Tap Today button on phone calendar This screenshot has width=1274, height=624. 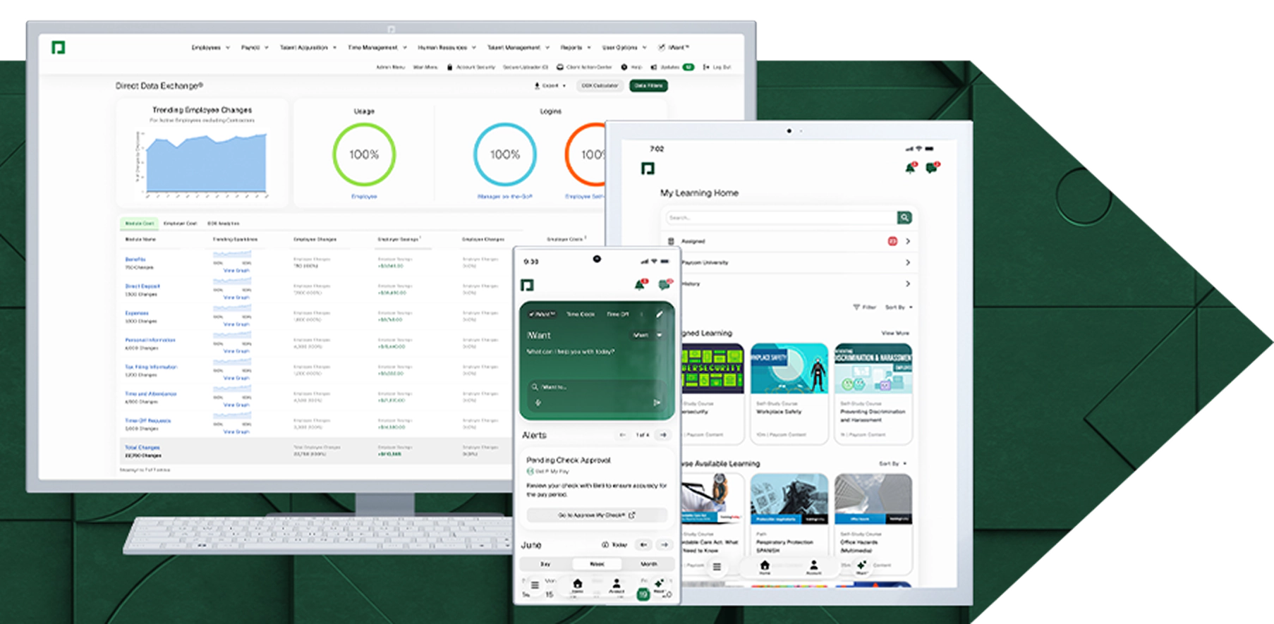pyautogui.click(x=615, y=545)
